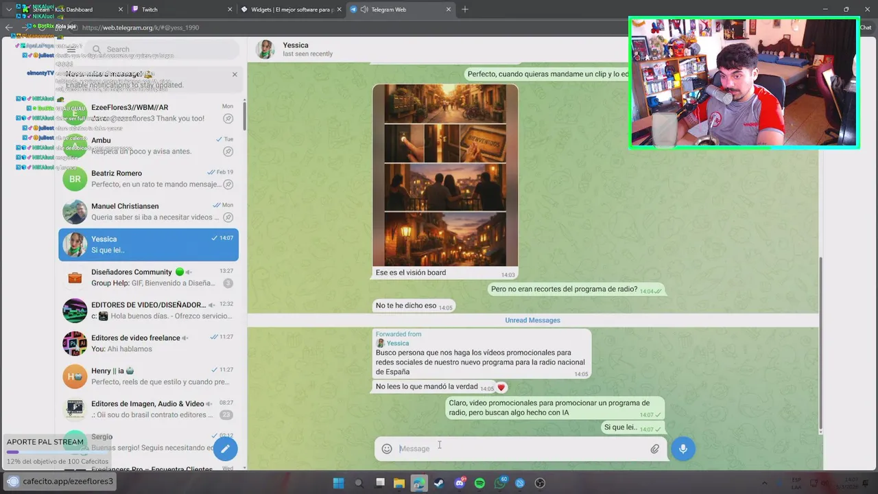Open Yessica's profile avatar in chat header
This screenshot has width=878, height=494.
click(265, 49)
